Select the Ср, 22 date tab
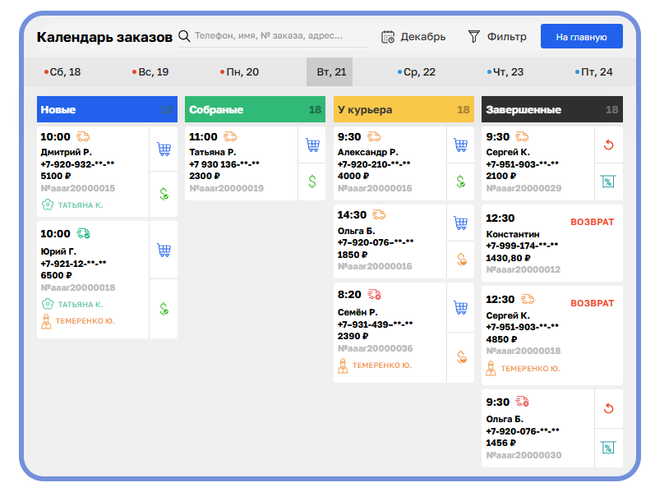This screenshot has height=501, width=655. (417, 72)
